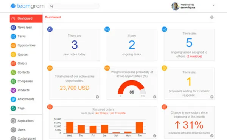
Task: Open Companies in the sidebar menu
Action: [25, 81]
